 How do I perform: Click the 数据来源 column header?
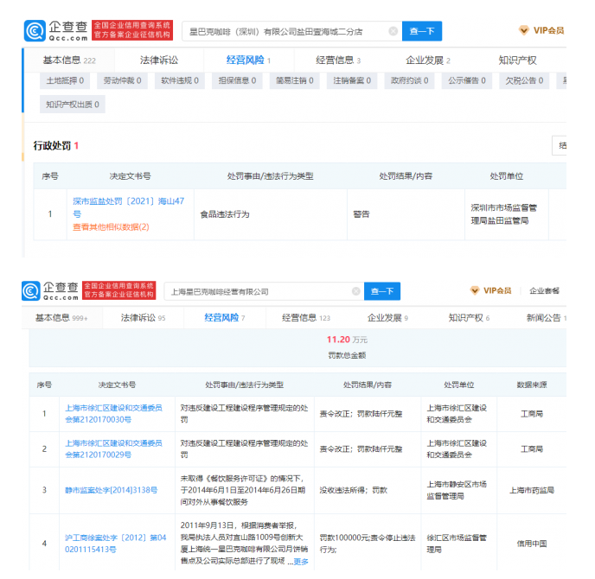pyautogui.click(x=532, y=385)
